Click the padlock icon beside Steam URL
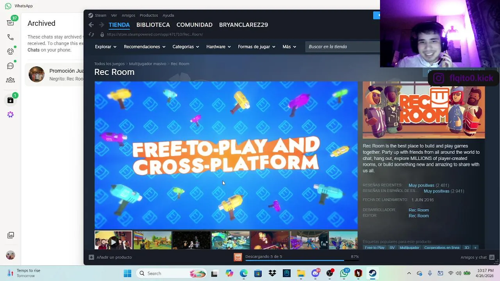The image size is (500, 281). (x=102, y=34)
